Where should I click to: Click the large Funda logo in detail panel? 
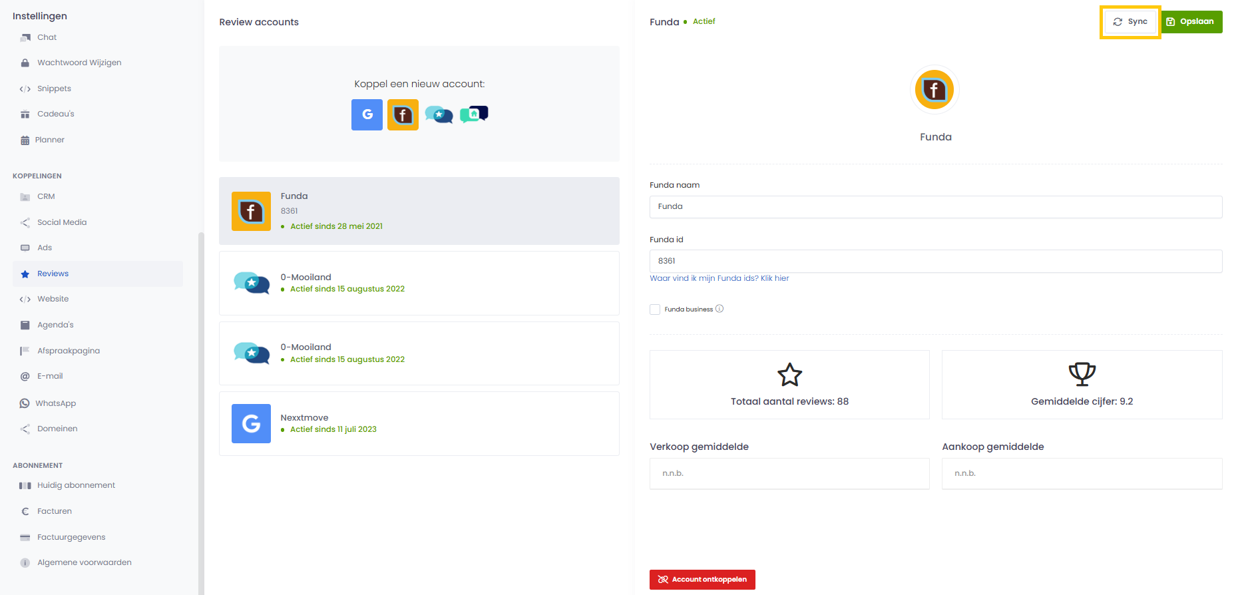[934, 89]
